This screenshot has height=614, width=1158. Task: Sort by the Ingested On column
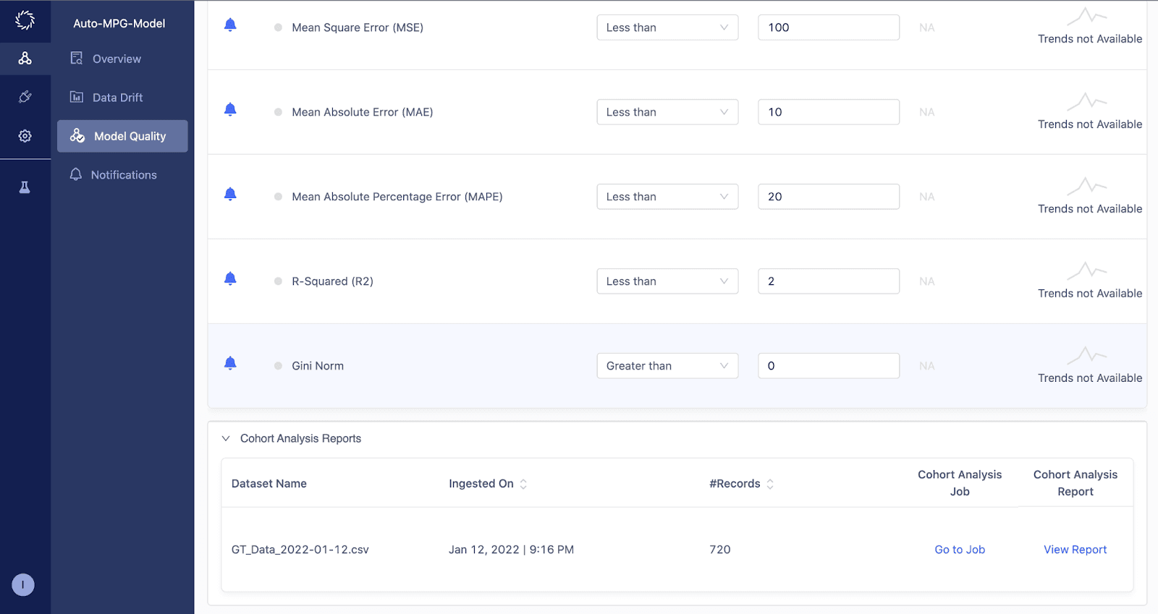coord(523,484)
